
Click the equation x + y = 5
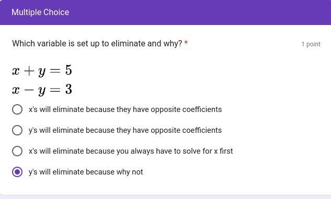tap(42, 70)
